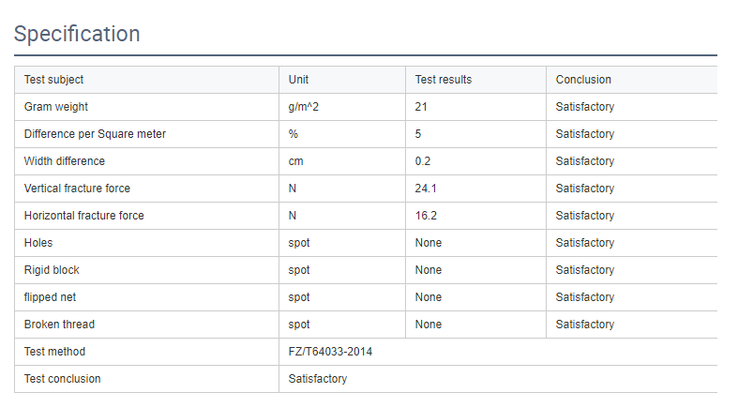Click the Test results column header
Viewport: 738px width, 408px height.
[x=444, y=80]
